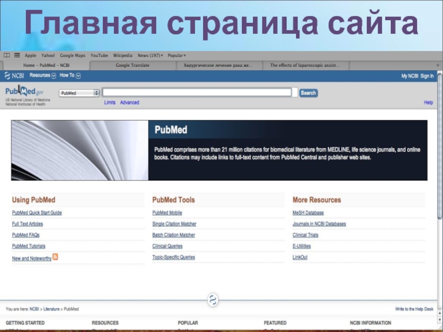Open the PubMed Mobile link
This screenshot has width=443, height=332.
pyautogui.click(x=167, y=213)
